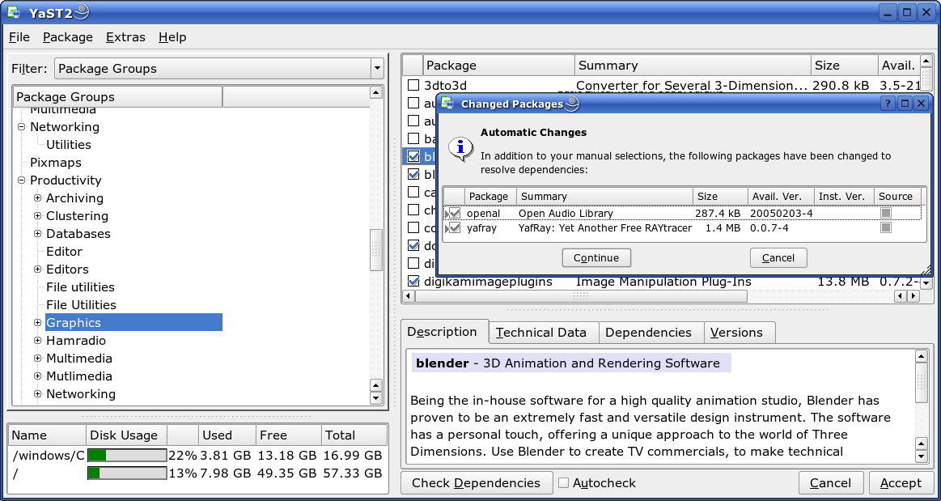Click the package list horizontal scrollbar right arrow

tap(913, 296)
